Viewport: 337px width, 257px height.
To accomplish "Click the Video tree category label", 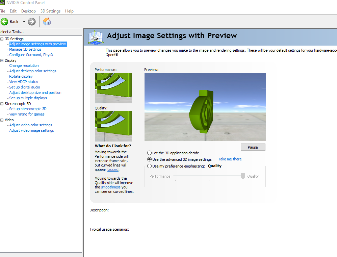I will click(9, 120).
